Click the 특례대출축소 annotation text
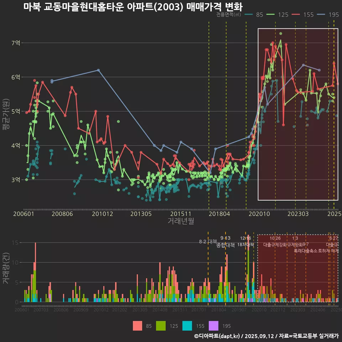Image resolution: width=342 pixels, height=342 pixels. [305, 251]
